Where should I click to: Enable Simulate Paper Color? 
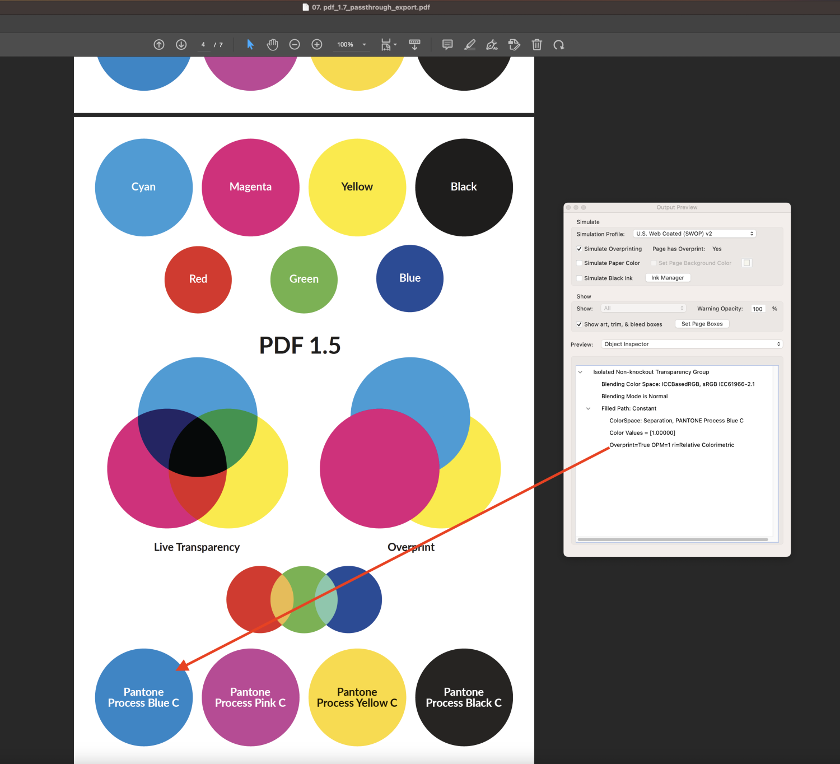click(579, 263)
